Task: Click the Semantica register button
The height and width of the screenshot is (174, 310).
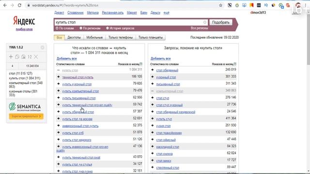Action: tap(26, 116)
